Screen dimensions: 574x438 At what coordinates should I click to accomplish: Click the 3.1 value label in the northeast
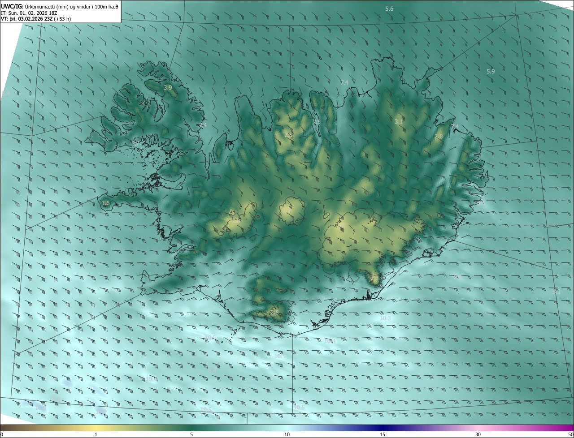pyautogui.click(x=399, y=121)
